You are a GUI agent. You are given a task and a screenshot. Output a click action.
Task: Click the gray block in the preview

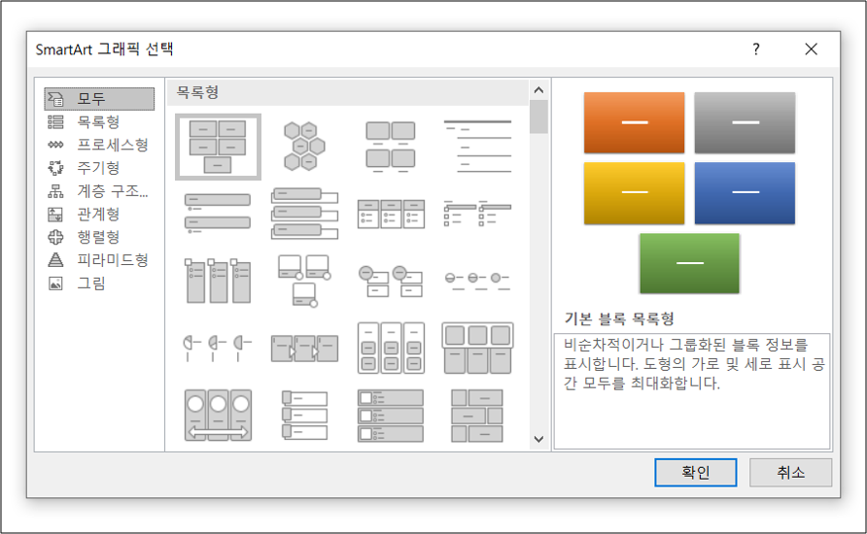pyautogui.click(x=745, y=122)
